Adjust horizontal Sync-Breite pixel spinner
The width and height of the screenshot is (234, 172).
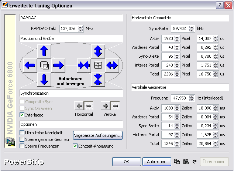tap(177, 56)
